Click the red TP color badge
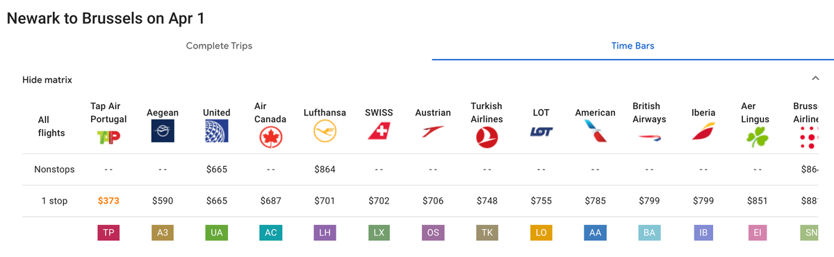This screenshot has width=834, height=257. click(x=108, y=233)
